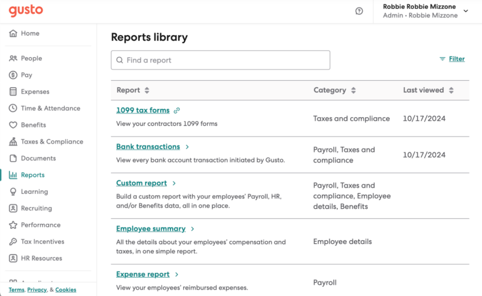Open the Cookies link
The height and width of the screenshot is (296, 482).
(x=66, y=290)
